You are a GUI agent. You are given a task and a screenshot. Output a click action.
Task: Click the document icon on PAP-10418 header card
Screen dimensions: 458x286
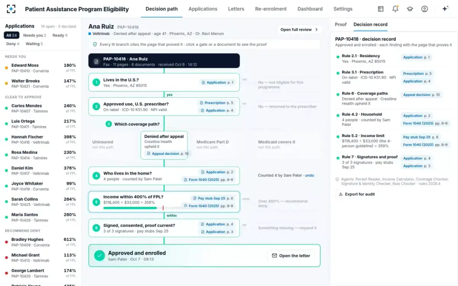point(96,61)
